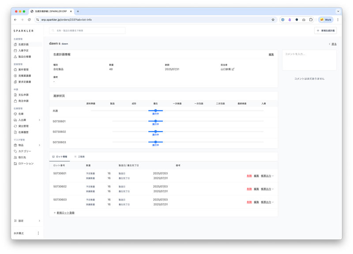Click 削除 for lot 50730601
The image size is (353, 254).
tap(249, 176)
